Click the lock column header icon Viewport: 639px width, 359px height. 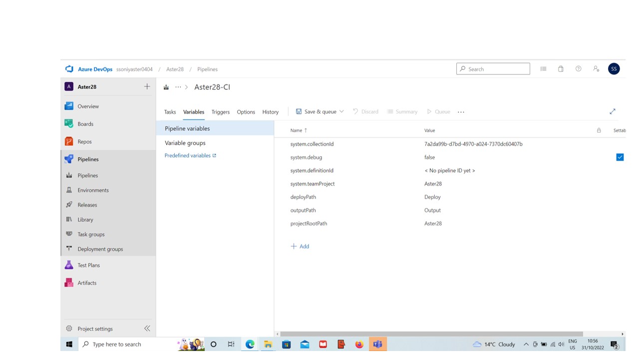point(599,130)
